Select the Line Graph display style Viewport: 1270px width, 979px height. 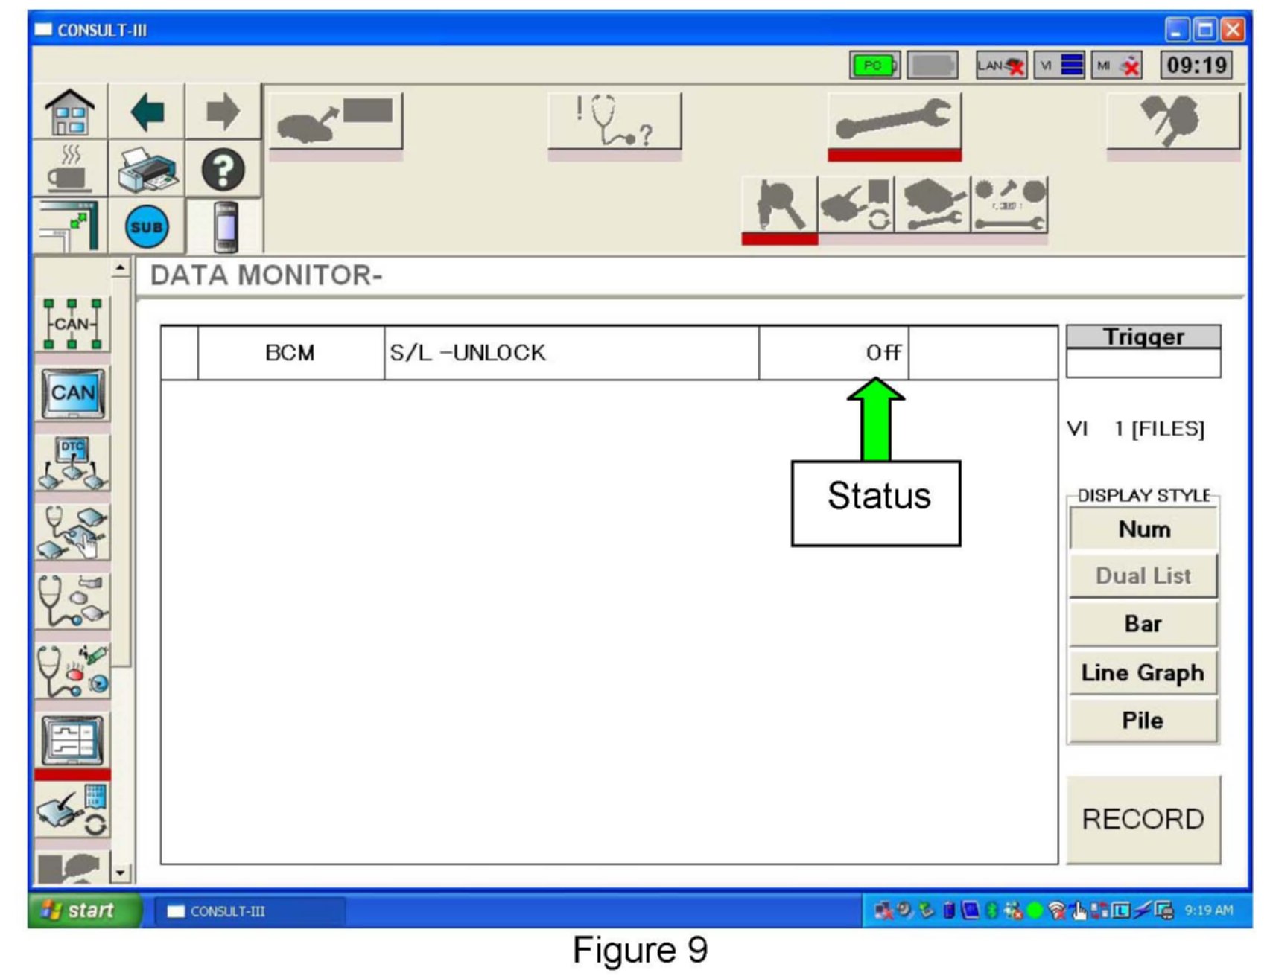[1143, 672]
